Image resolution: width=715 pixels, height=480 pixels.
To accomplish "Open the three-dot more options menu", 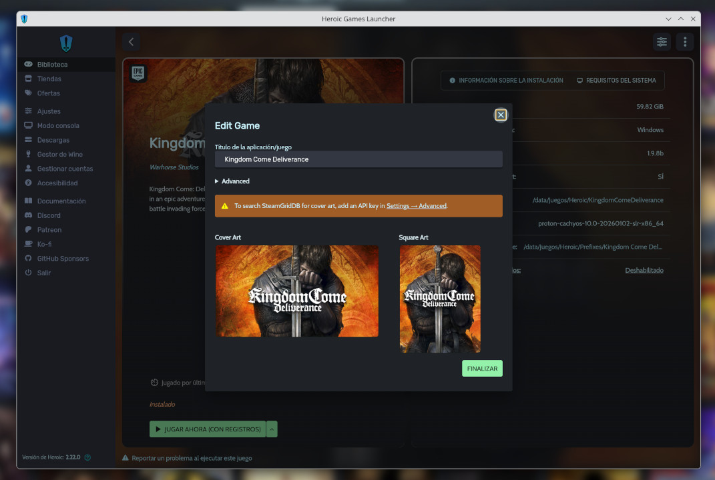I will (x=685, y=42).
